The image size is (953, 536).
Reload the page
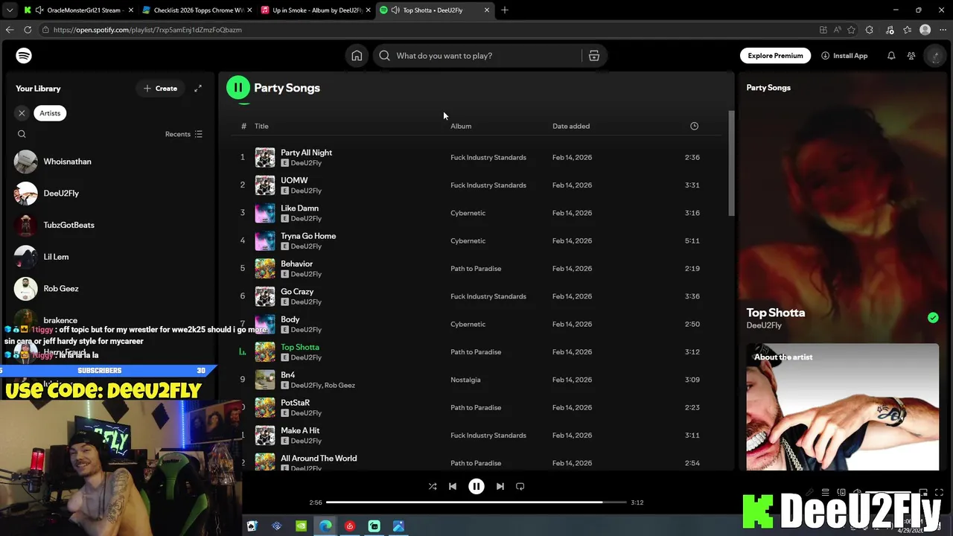click(28, 30)
